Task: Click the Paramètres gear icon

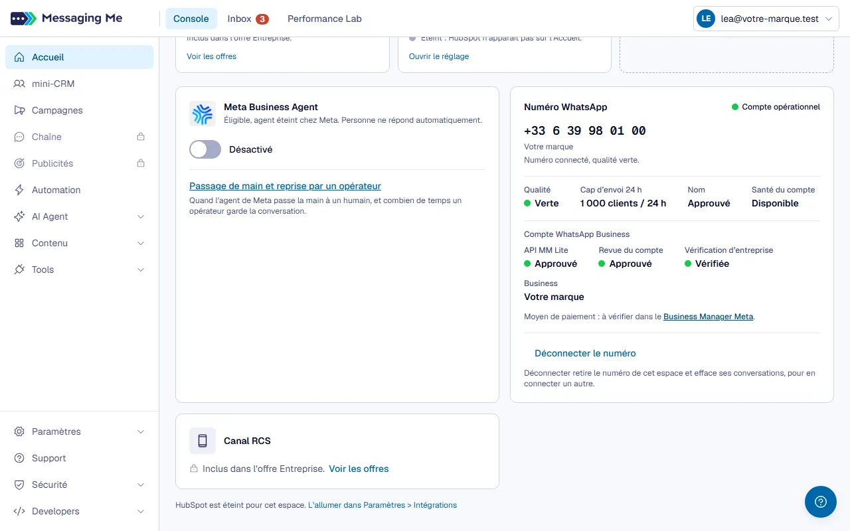Action: point(19,431)
